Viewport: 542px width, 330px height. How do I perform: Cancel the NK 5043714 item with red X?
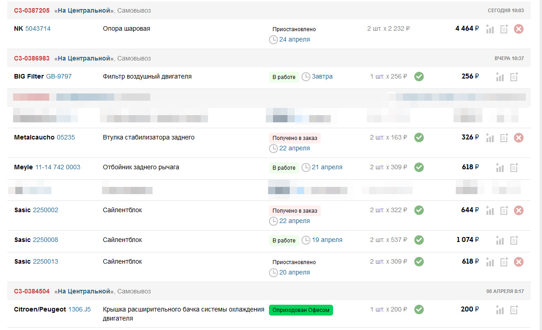tap(519, 29)
